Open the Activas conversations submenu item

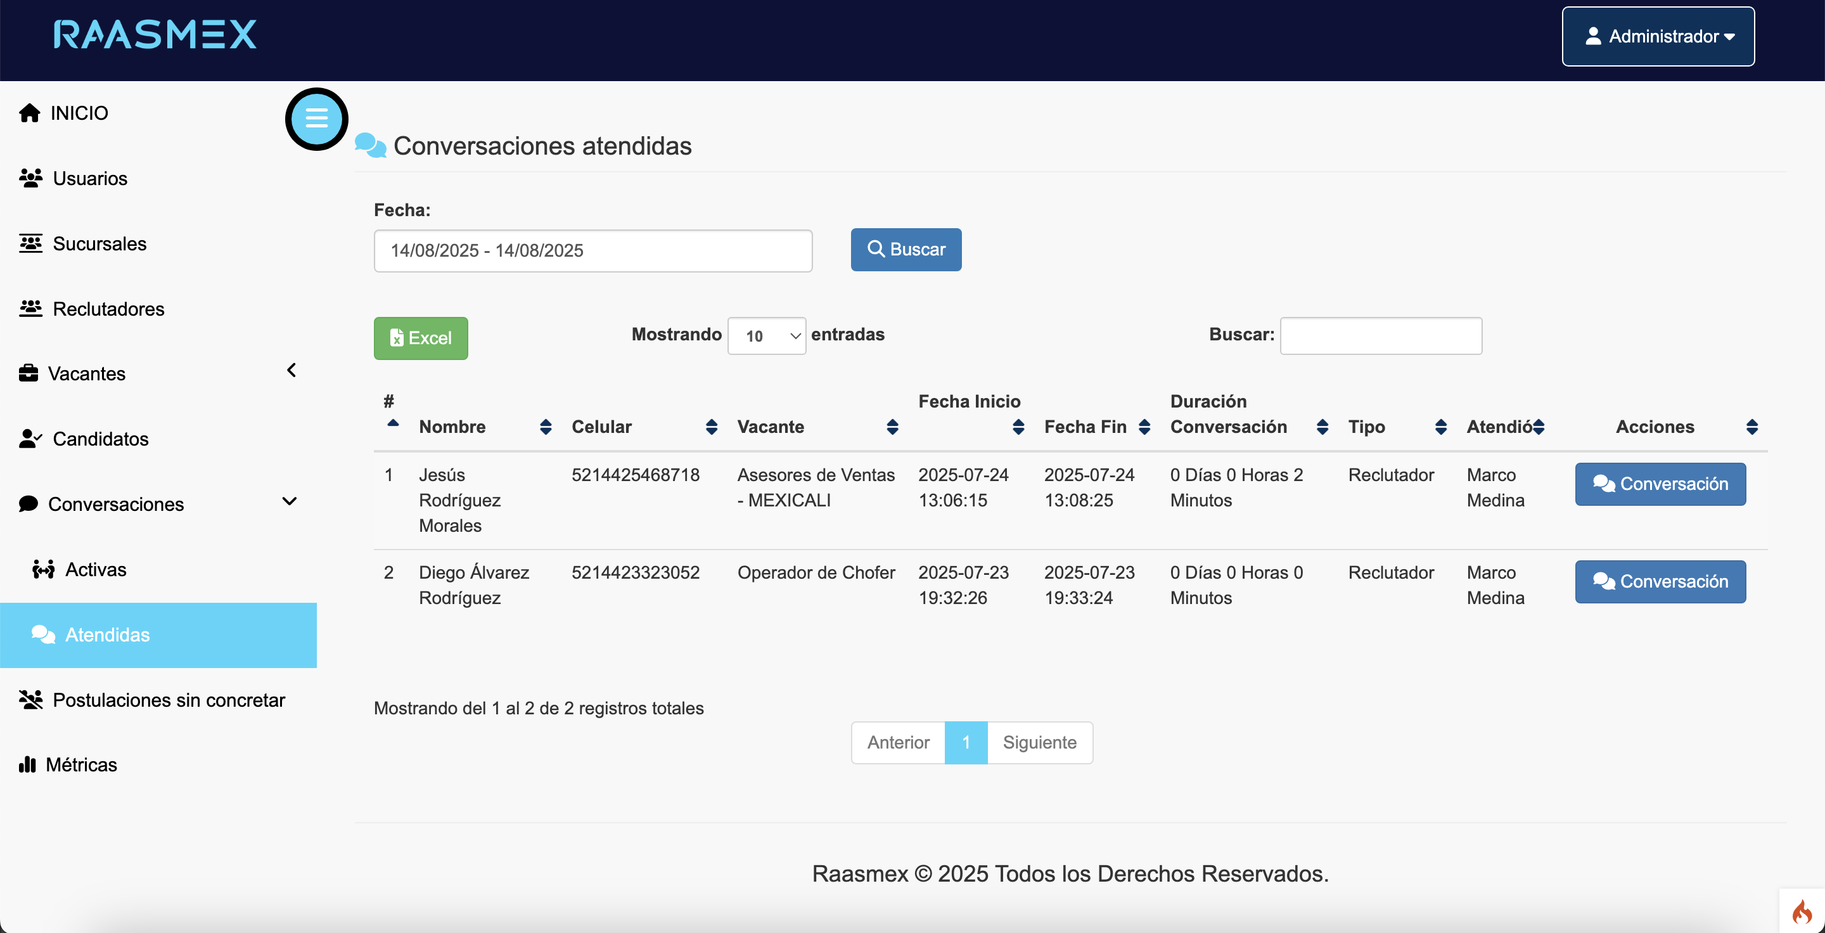95,569
